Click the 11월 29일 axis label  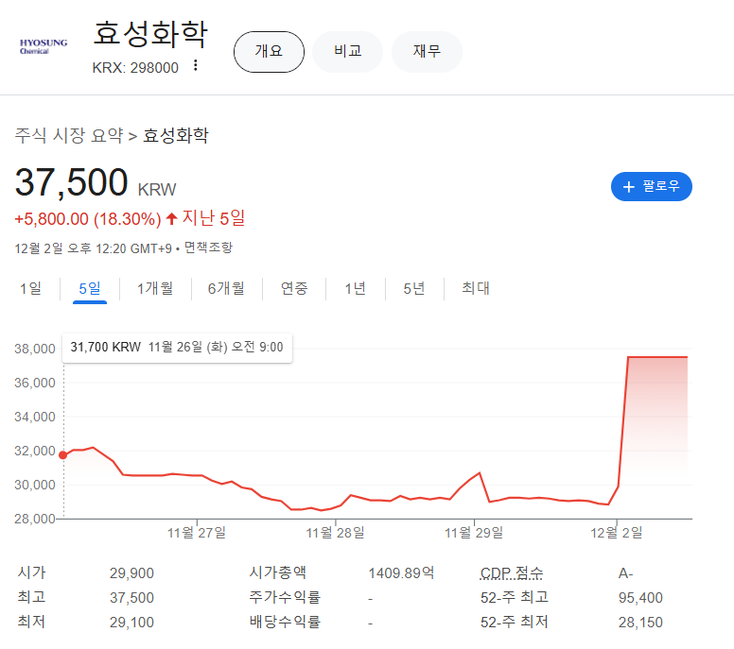[x=474, y=533]
